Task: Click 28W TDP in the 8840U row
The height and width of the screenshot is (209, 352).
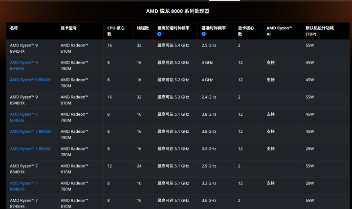Action: point(310,148)
